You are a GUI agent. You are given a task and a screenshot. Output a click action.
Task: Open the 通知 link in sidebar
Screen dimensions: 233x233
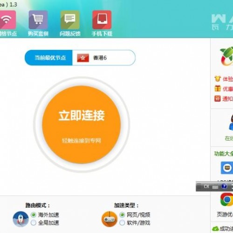227,99
